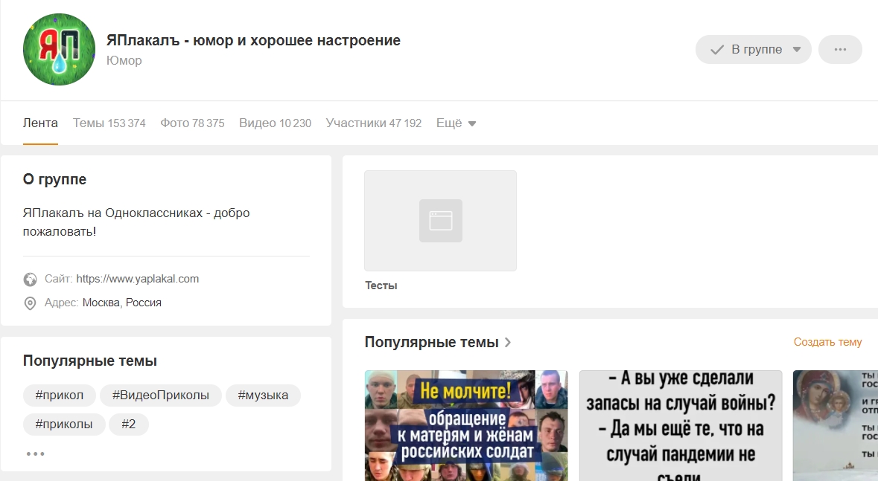
Task: Expand the 'В группе' membership dropdown
Action: (753, 49)
